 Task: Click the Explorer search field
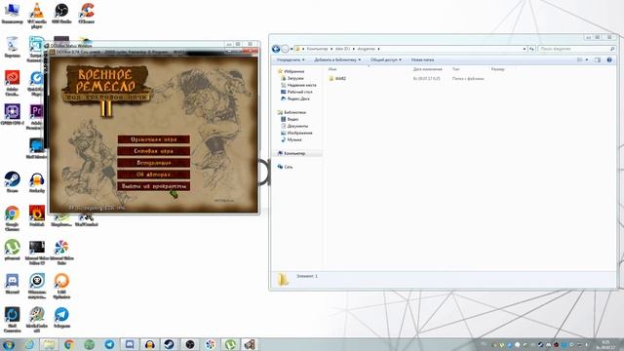[576, 49]
